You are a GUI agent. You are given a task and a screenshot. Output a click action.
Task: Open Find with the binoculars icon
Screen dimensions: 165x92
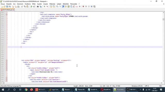pos(38,7)
